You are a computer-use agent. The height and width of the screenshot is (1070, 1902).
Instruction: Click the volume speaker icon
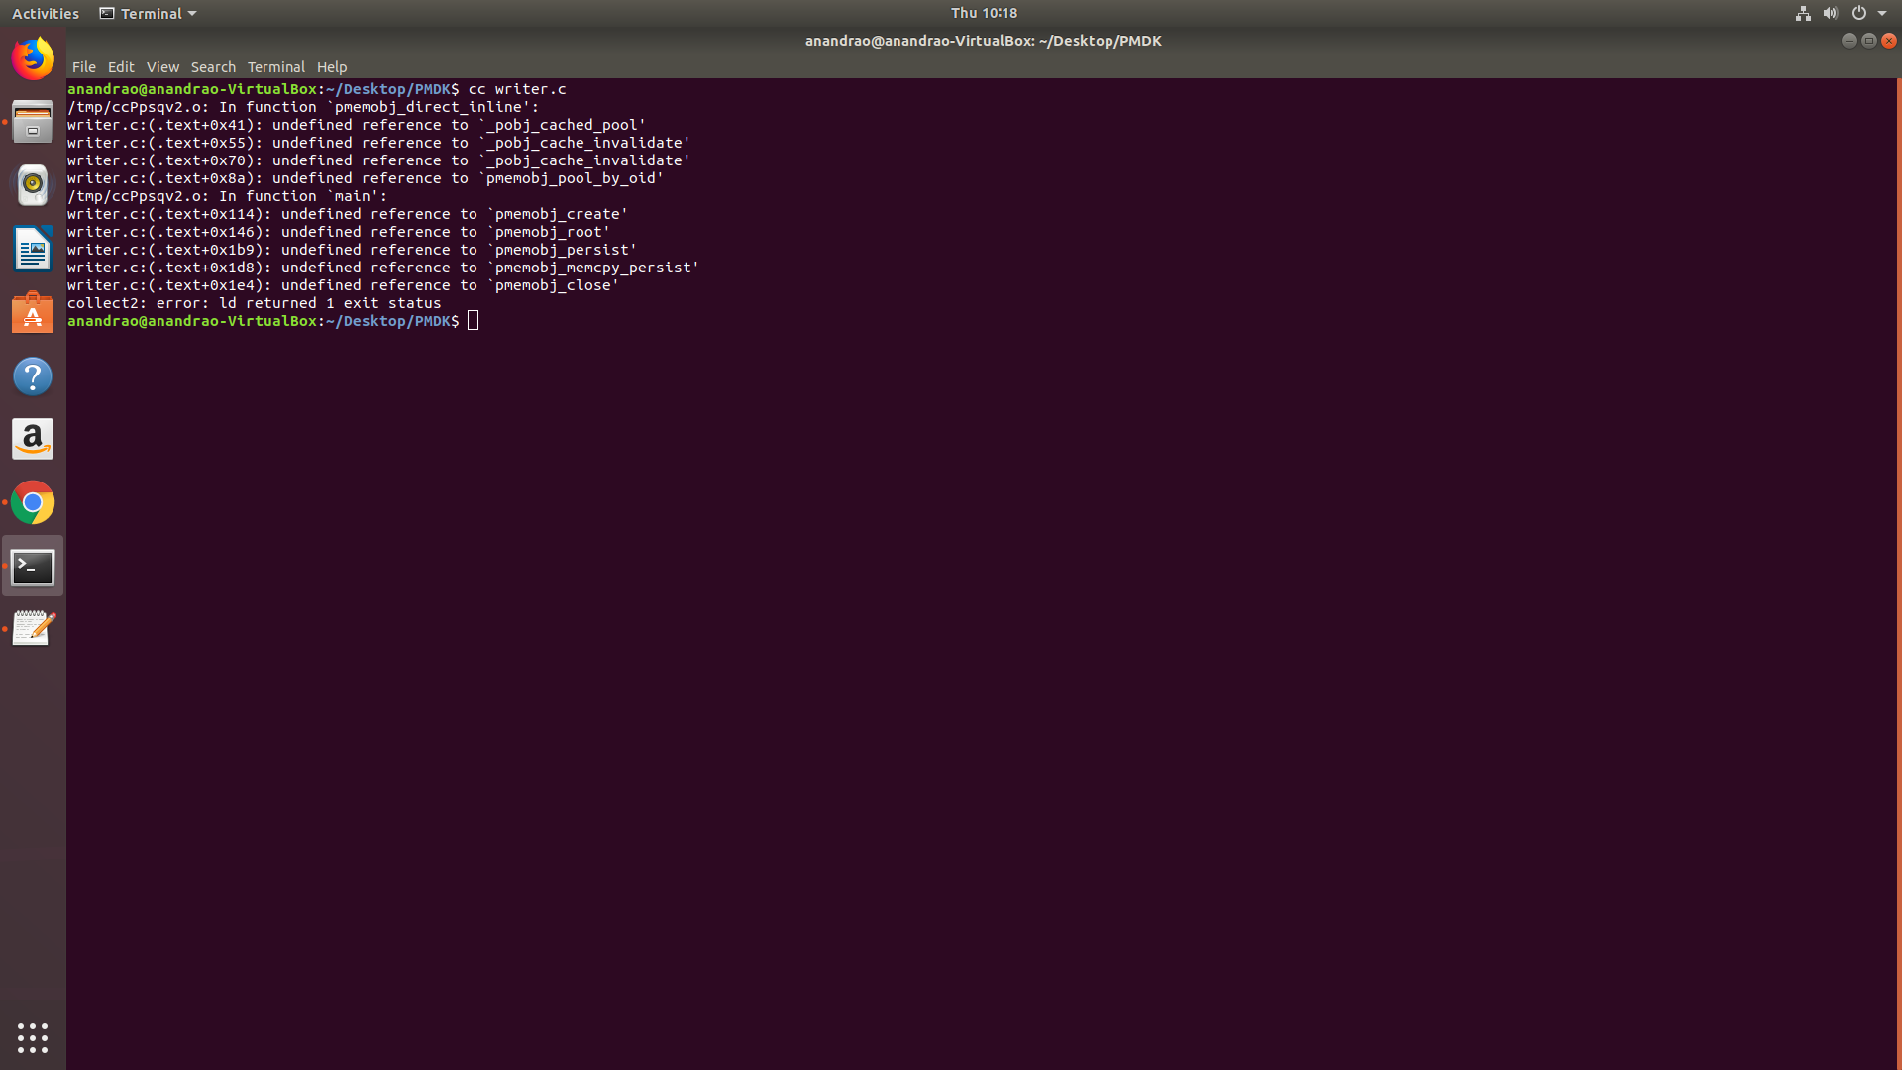point(1830,13)
